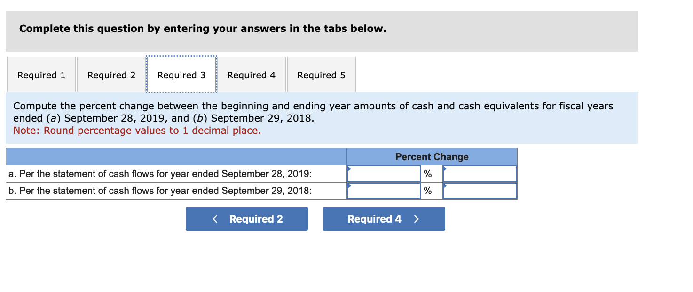Click the triangle marker in row a rightmost cell
Screen dimensions: 693x292
coord(444,169)
